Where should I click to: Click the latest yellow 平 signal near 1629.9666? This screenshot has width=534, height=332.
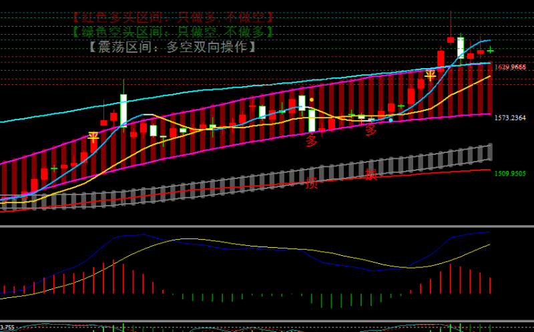click(430, 75)
